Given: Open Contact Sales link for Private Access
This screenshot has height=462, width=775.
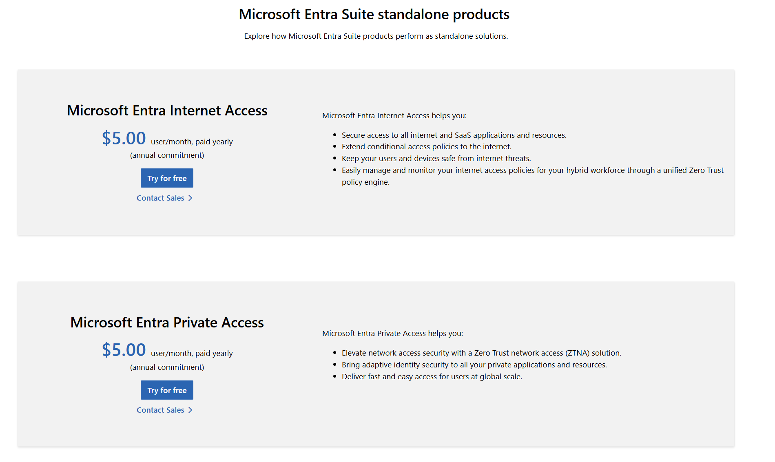Looking at the screenshot, I should [160, 410].
